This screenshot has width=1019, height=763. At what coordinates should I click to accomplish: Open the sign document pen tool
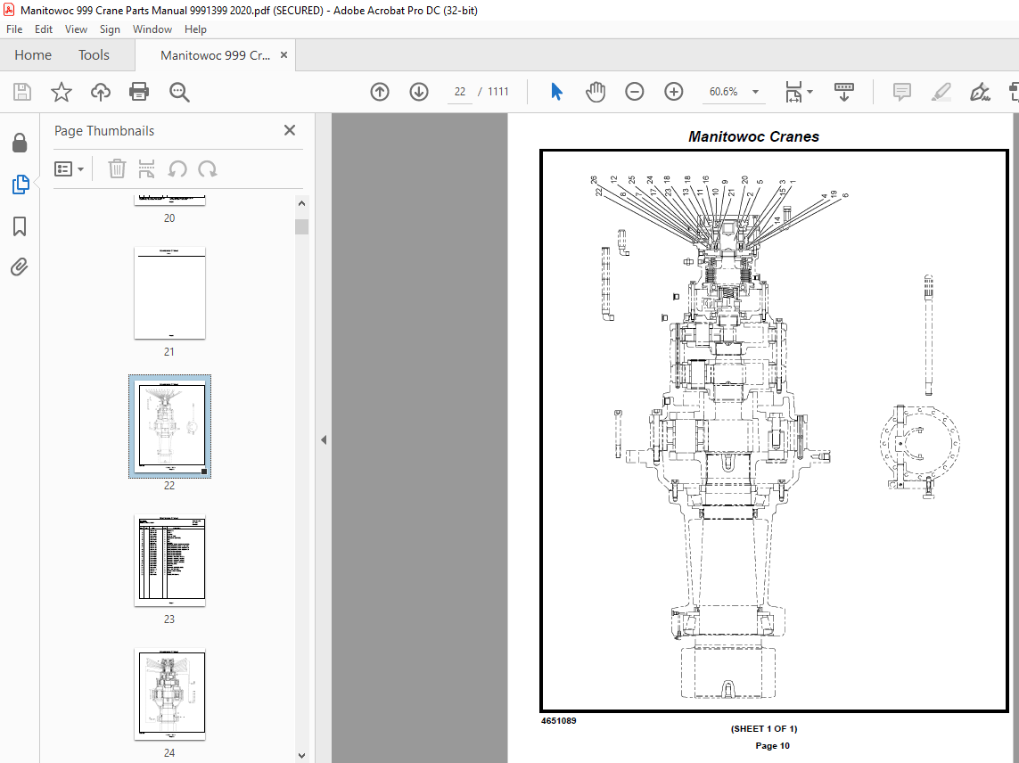tap(980, 92)
